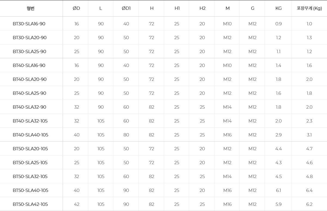327x211 pixels.
Task: Click the 포장무게 (Kg) column header
Action: (309, 8)
